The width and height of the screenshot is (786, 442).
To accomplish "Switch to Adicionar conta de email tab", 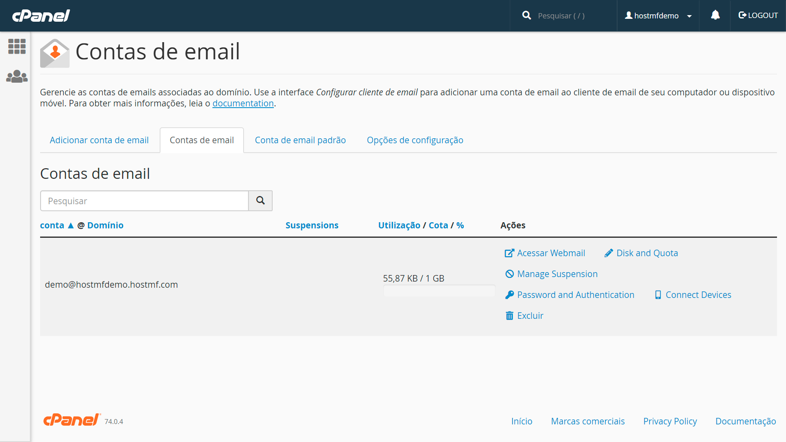I will point(99,140).
